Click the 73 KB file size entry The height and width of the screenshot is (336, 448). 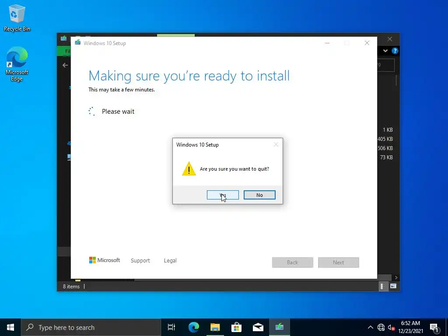pyautogui.click(x=386, y=157)
